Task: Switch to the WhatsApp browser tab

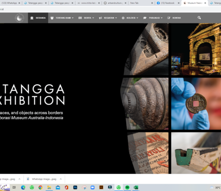Action: (9, 3)
